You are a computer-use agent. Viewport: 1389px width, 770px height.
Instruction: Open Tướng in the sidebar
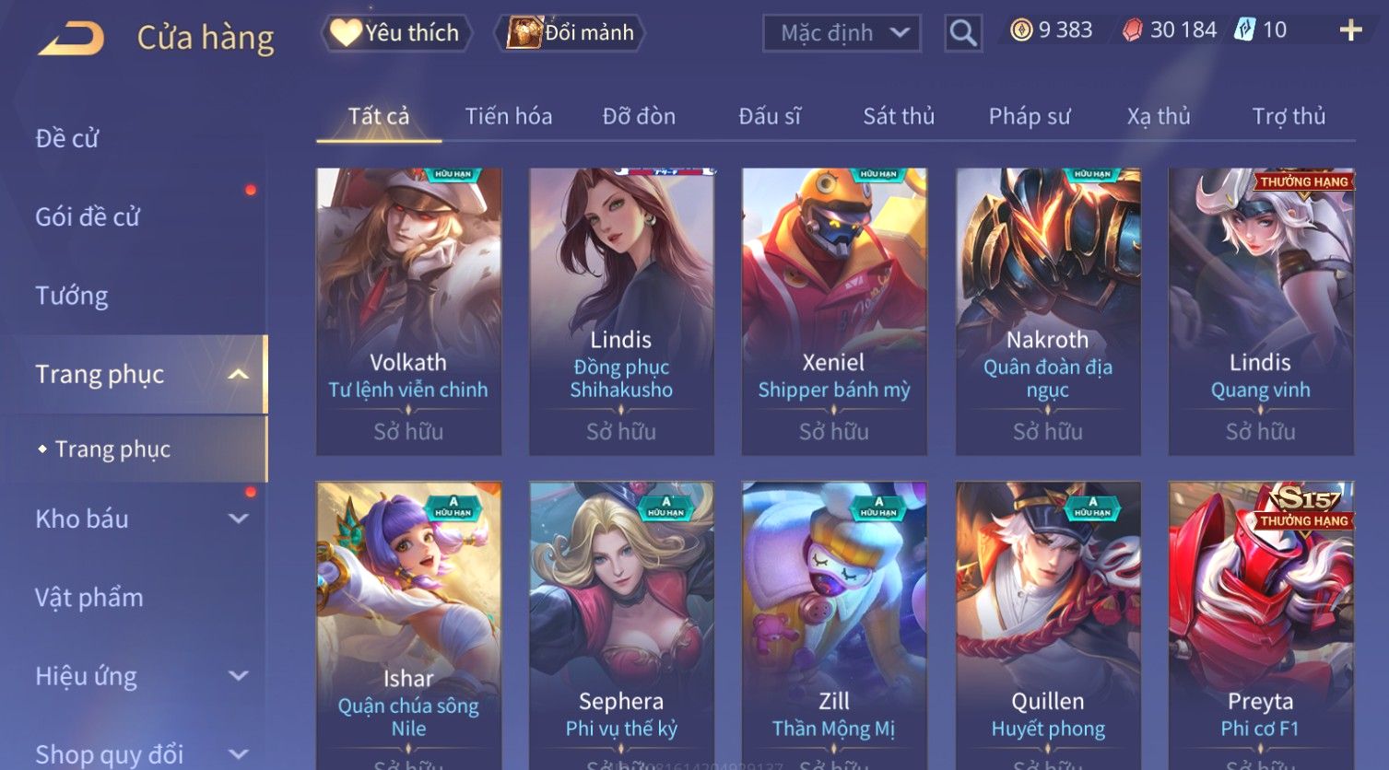(72, 296)
